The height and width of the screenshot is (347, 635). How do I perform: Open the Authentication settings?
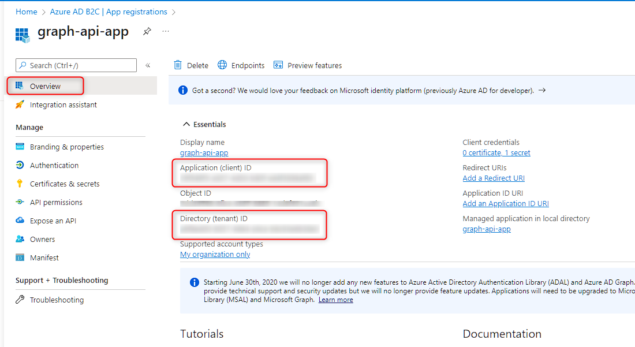54,165
